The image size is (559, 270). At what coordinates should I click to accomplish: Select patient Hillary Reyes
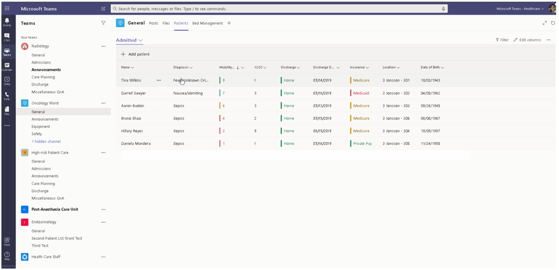(x=132, y=131)
